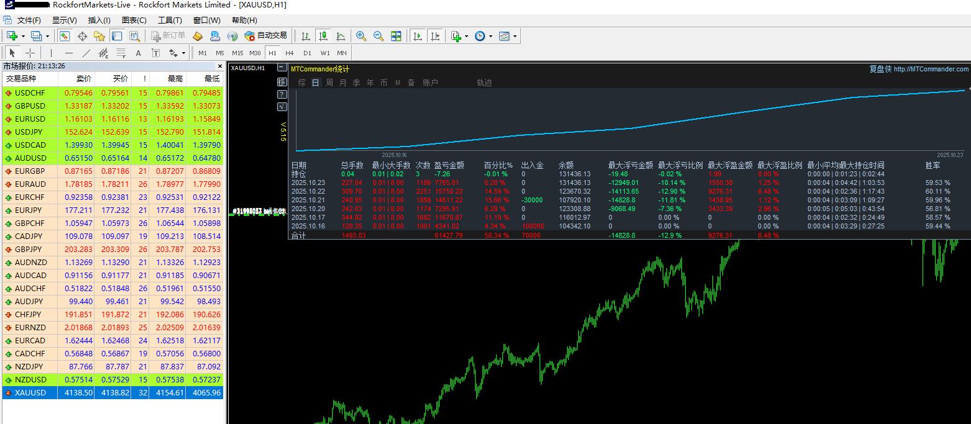The height and width of the screenshot is (424, 971).
Task: Open the indicators list dropdown arrow
Action: 466,36
